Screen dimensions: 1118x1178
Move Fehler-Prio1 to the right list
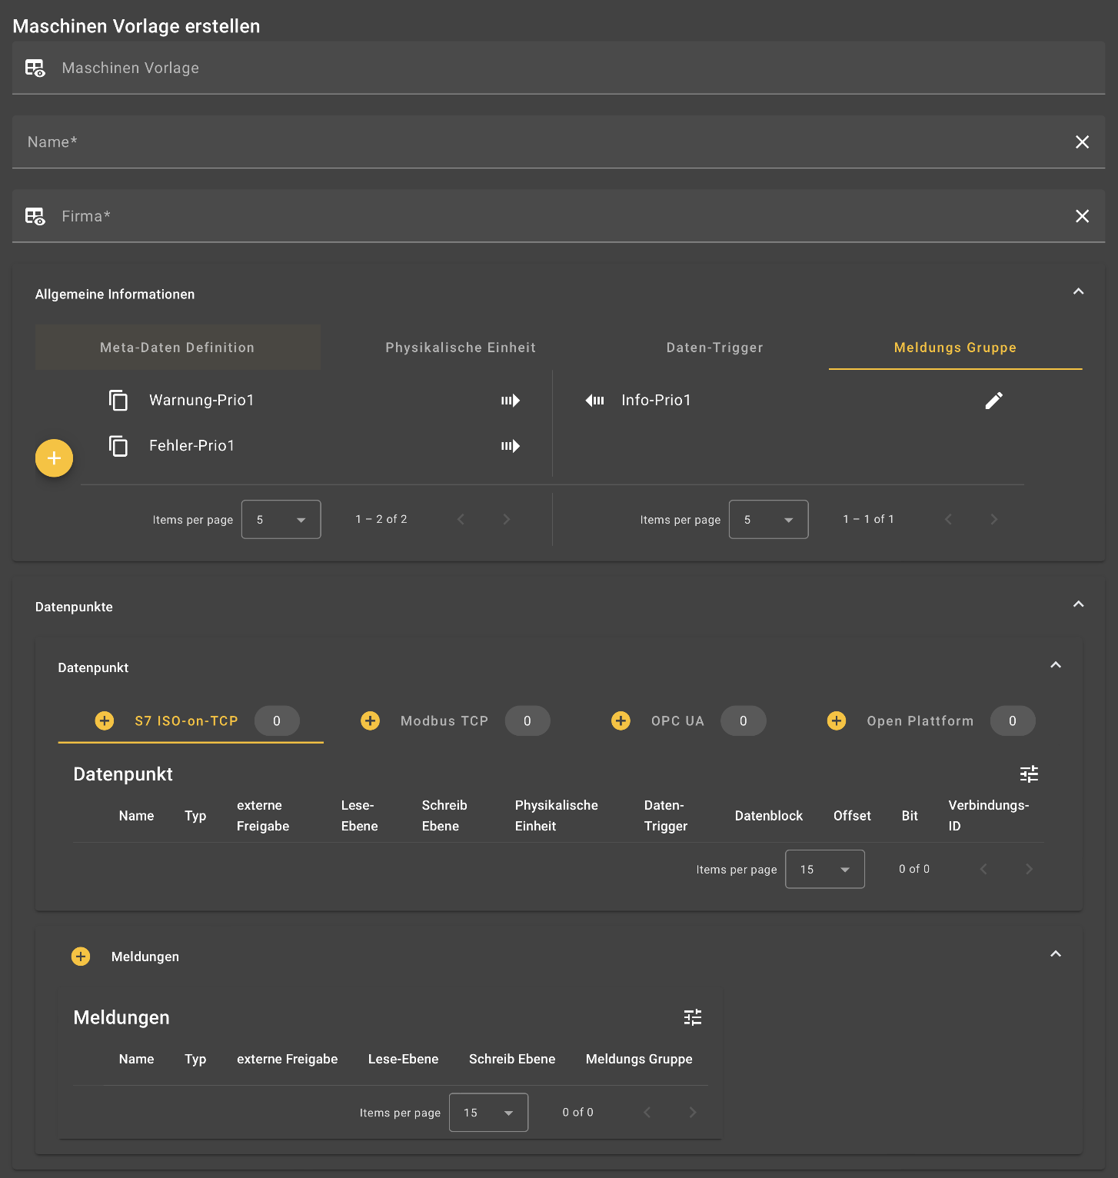511,446
